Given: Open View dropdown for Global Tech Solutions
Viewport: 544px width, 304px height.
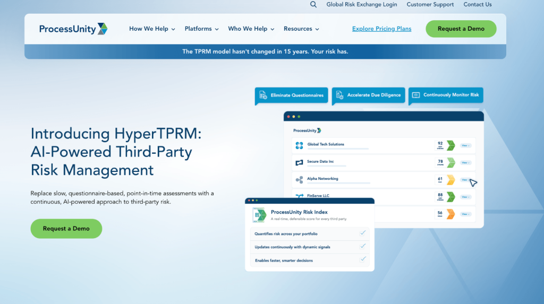Looking at the screenshot, I should 465,145.
